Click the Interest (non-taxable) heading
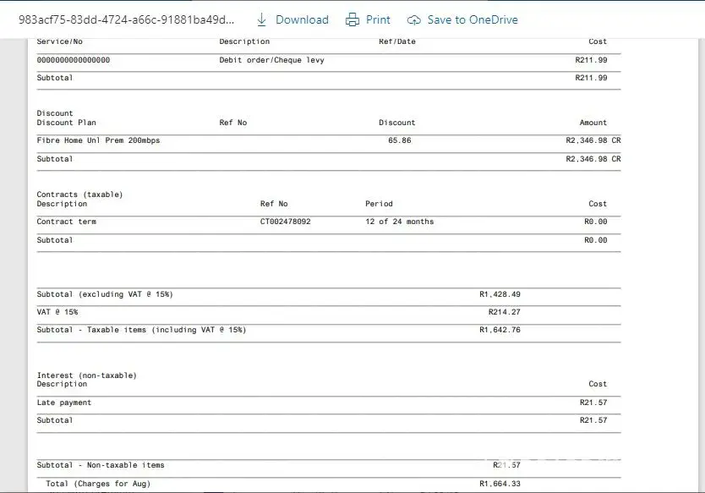The width and height of the screenshot is (705, 493). [x=86, y=375]
